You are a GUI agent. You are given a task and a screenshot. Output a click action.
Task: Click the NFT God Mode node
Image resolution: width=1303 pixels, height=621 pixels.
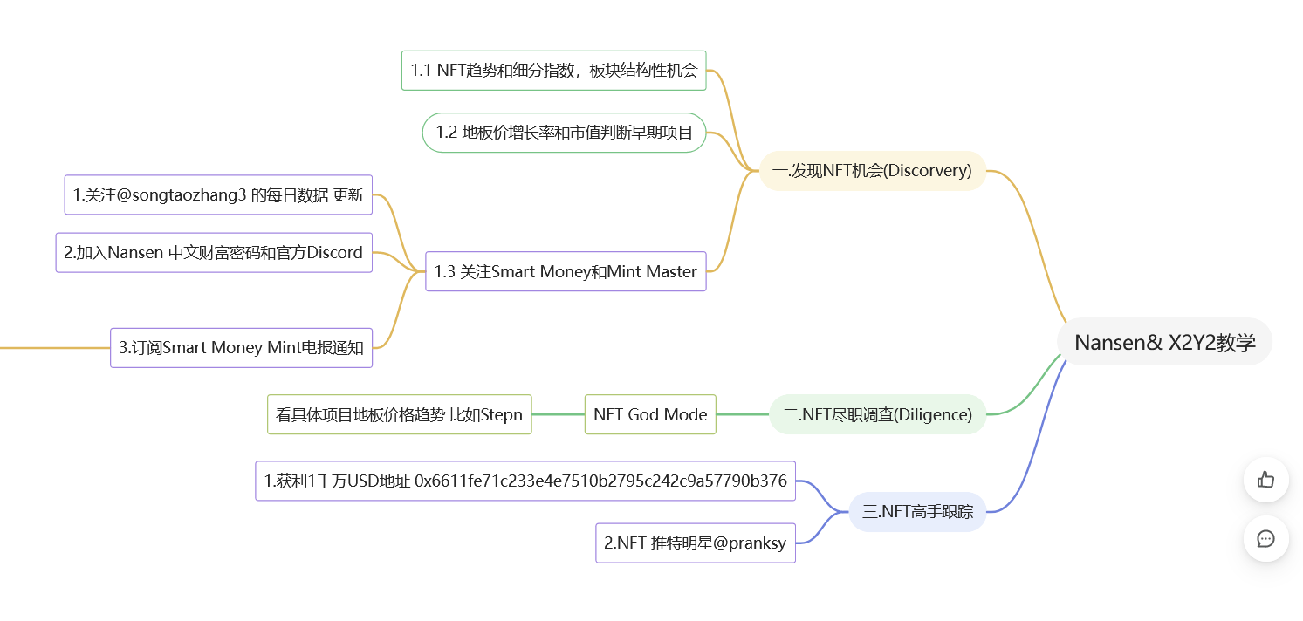point(650,414)
